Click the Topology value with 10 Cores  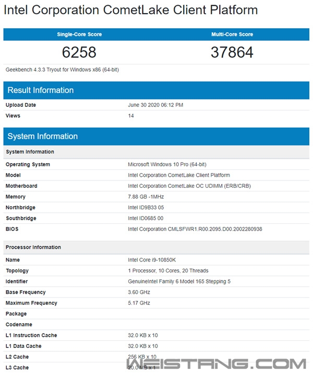168,271
